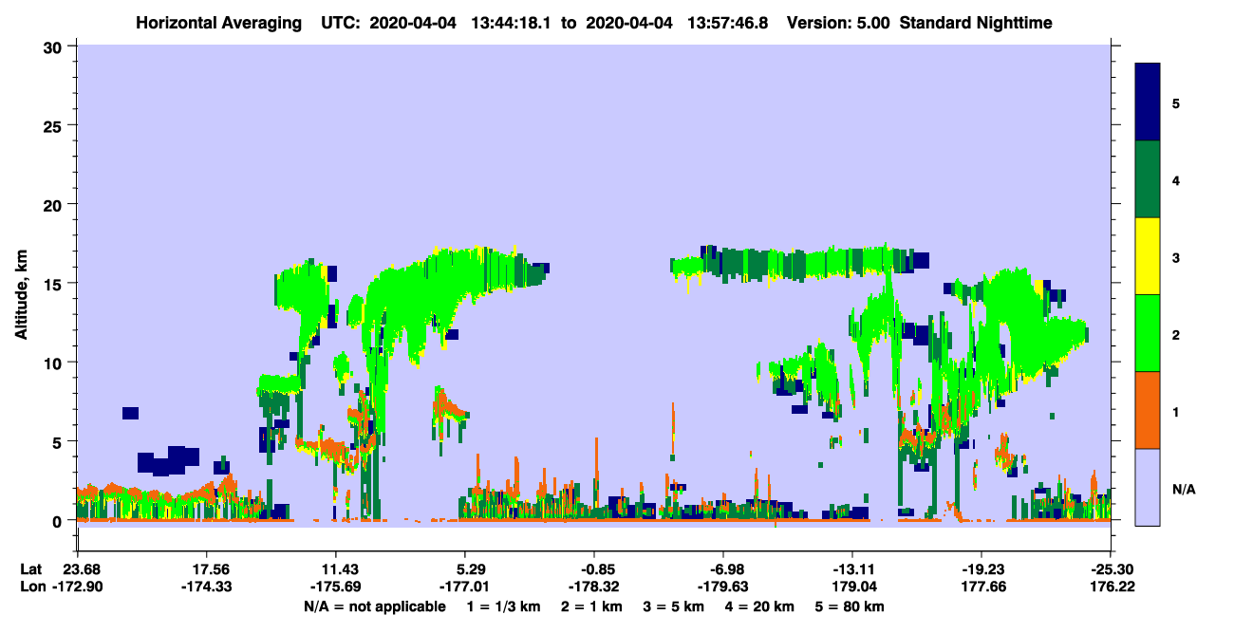Click the '2 = 1 km' legend entry
The image size is (1234, 633).
click(x=592, y=606)
